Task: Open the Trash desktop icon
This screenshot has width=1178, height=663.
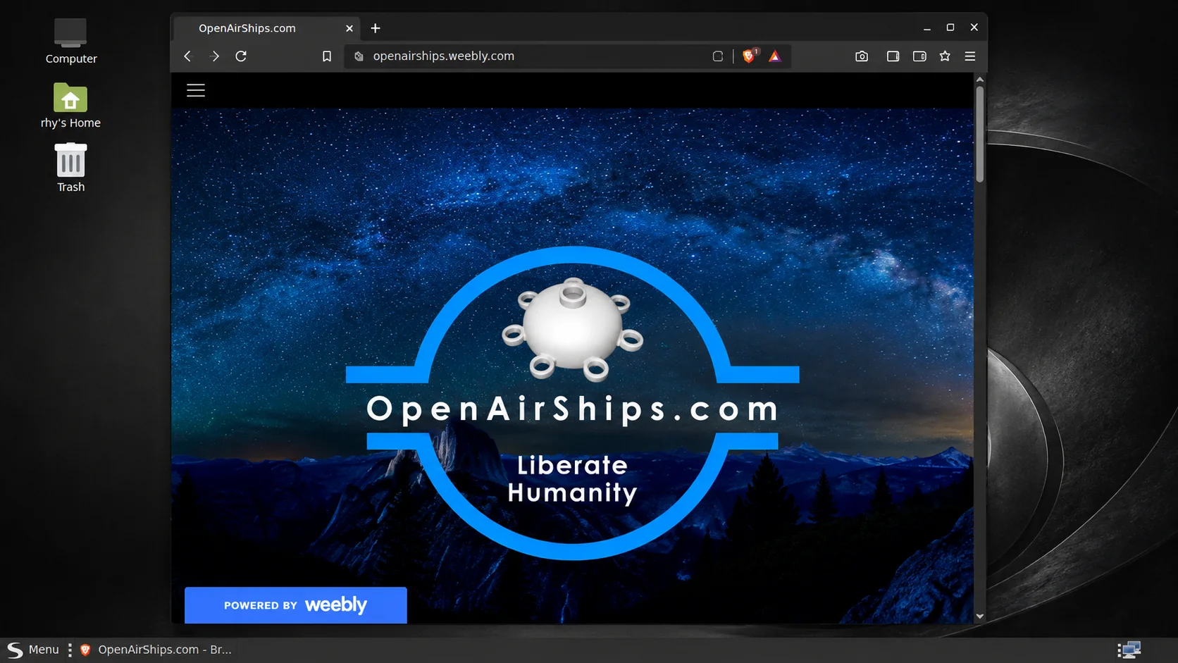Action: click(70, 168)
